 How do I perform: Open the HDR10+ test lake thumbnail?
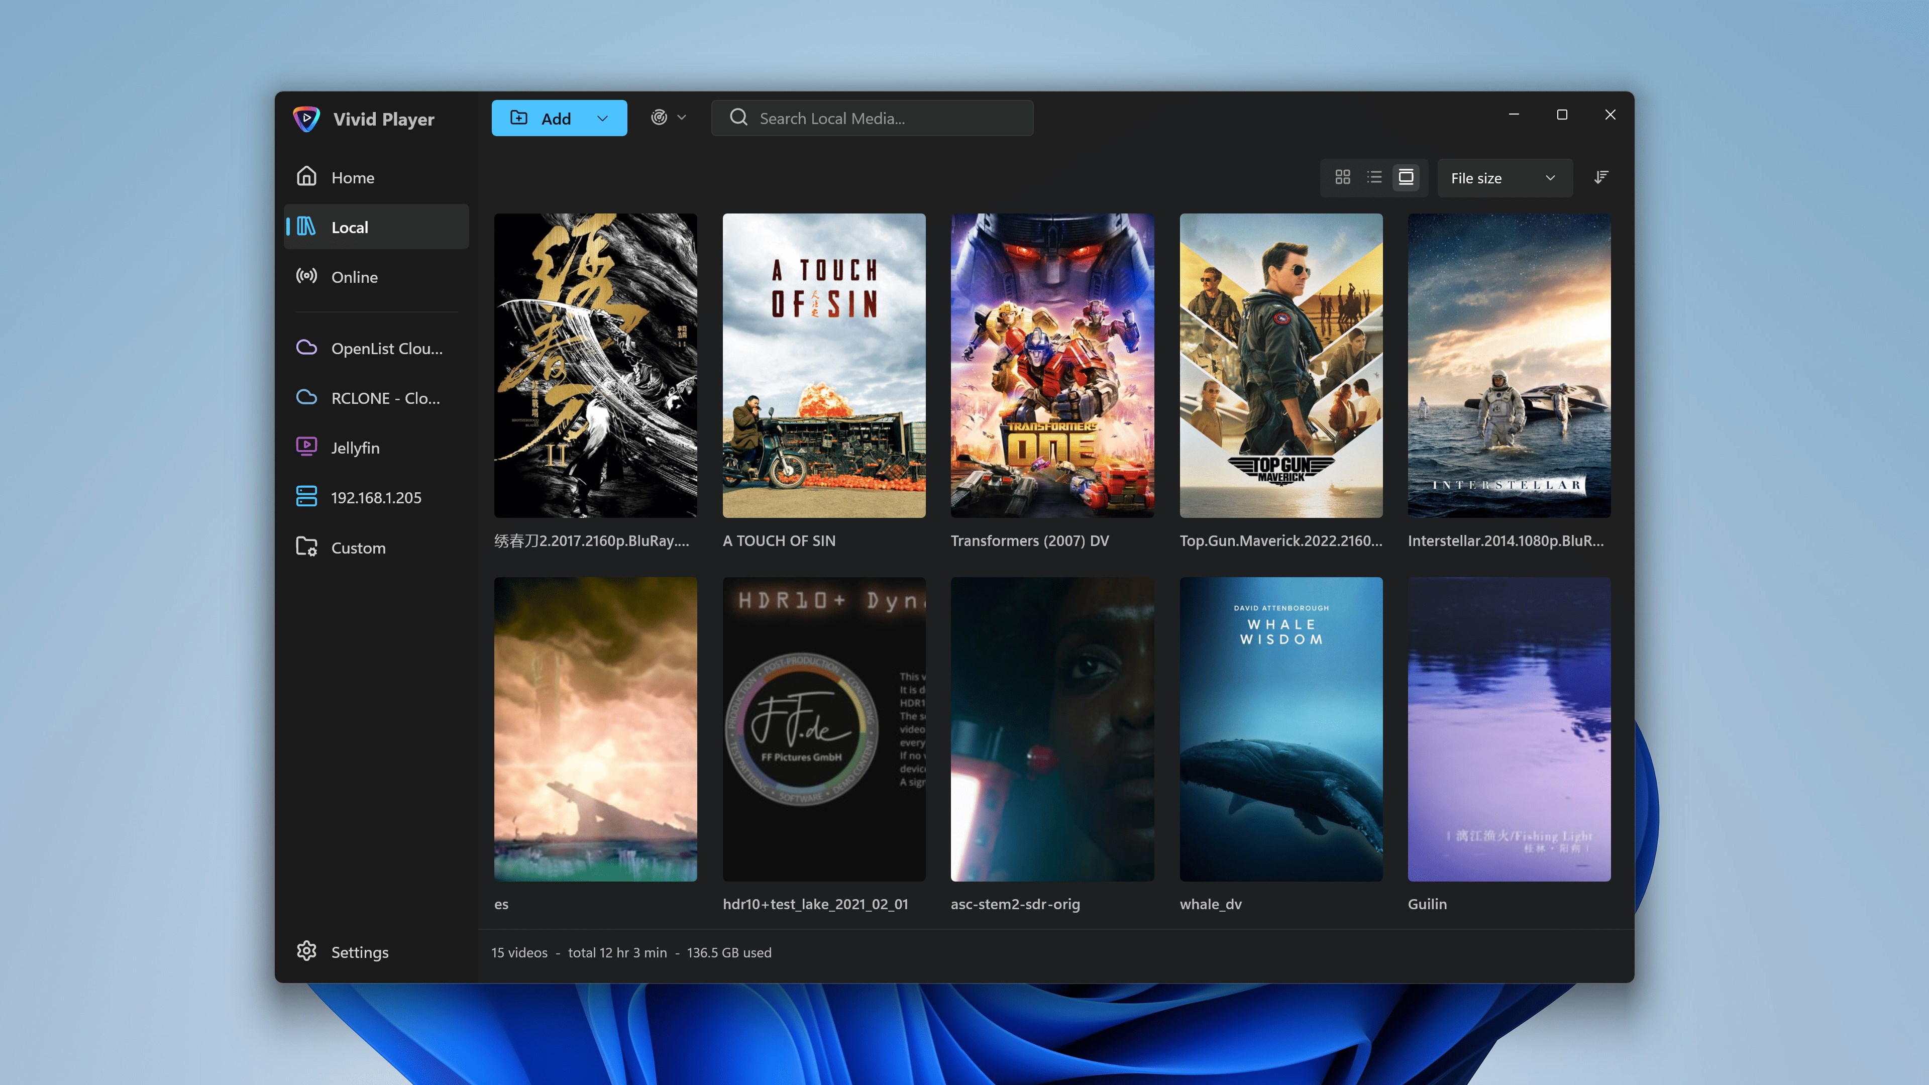[824, 729]
